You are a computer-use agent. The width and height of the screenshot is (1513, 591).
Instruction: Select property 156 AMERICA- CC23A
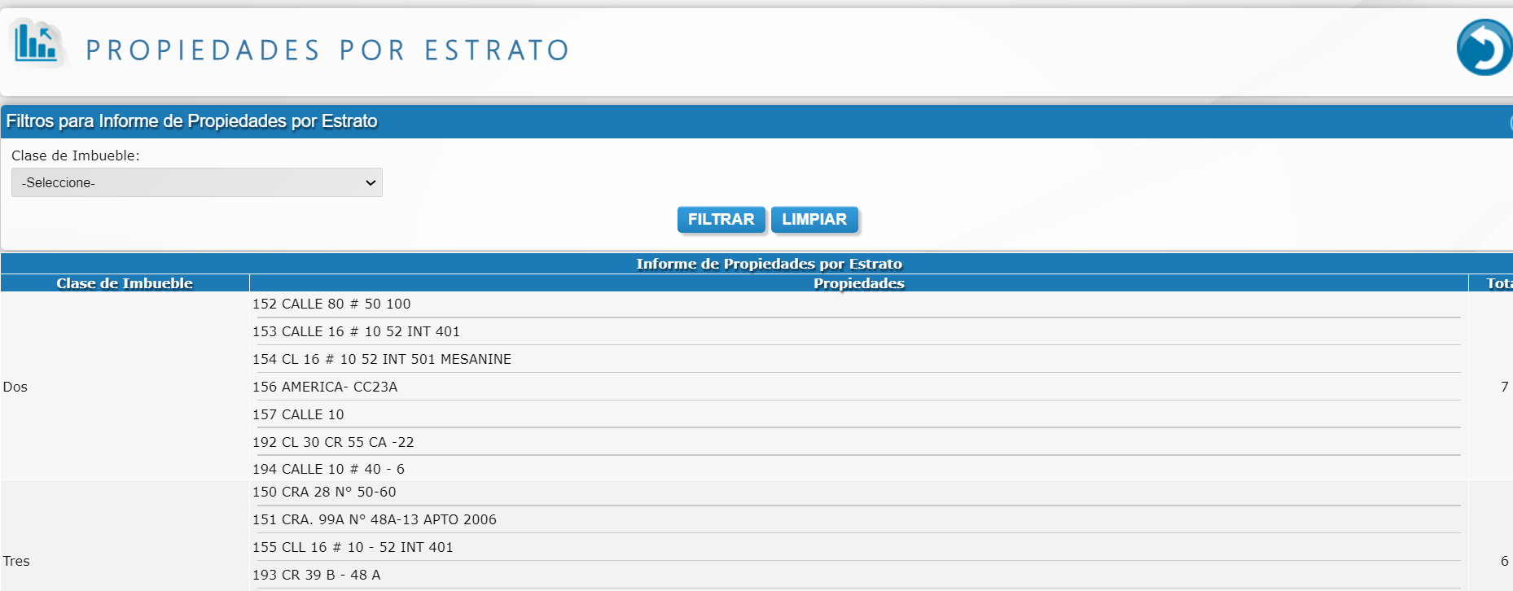pyautogui.click(x=325, y=387)
